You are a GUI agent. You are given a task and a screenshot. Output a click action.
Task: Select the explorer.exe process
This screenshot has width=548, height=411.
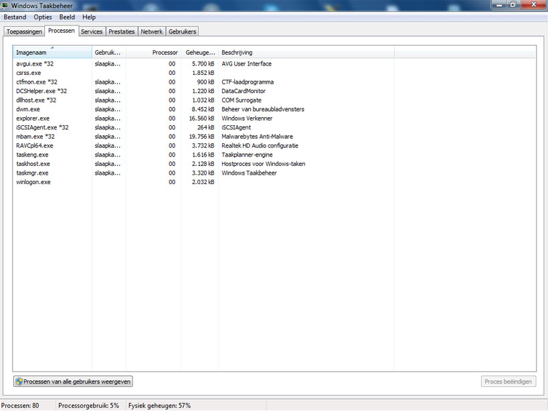[x=33, y=118]
